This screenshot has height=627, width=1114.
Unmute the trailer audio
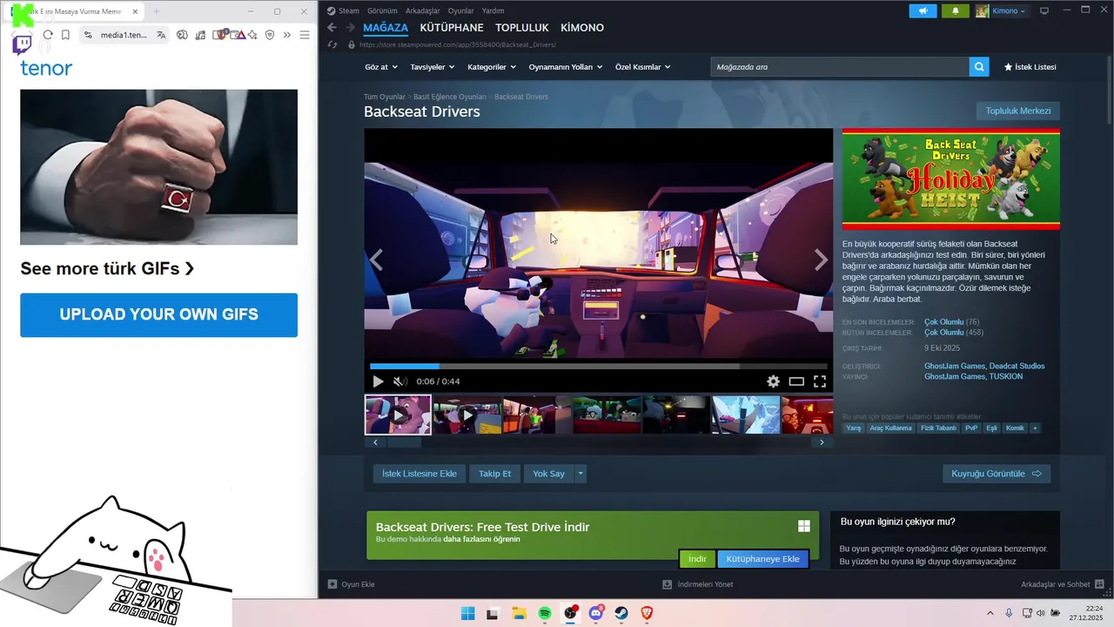pos(399,381)
